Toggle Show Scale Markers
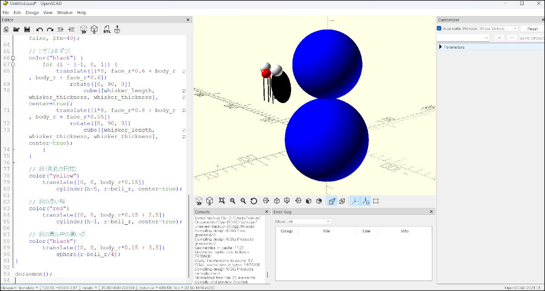The height and width of the screenshot is (291, 545). coord(365,201)
